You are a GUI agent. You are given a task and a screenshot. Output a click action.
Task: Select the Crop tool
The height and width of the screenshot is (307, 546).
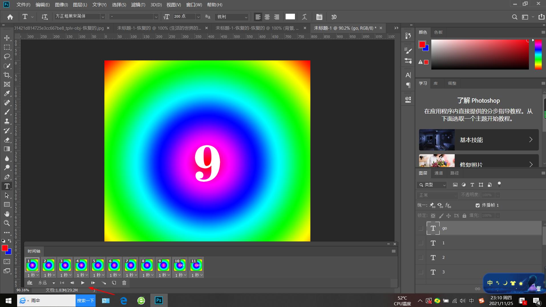[7, 75]
